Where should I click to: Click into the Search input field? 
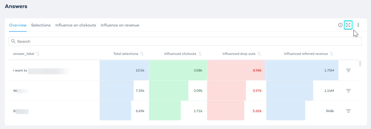click(185, 41)
